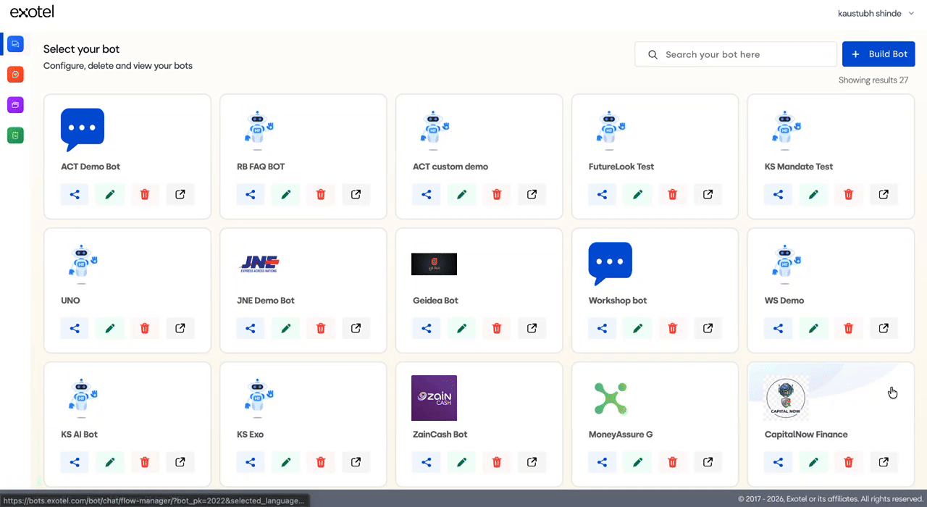Delete the Workshop bot
This screenshot has height=507, width=927.
(x=673, y=328)
